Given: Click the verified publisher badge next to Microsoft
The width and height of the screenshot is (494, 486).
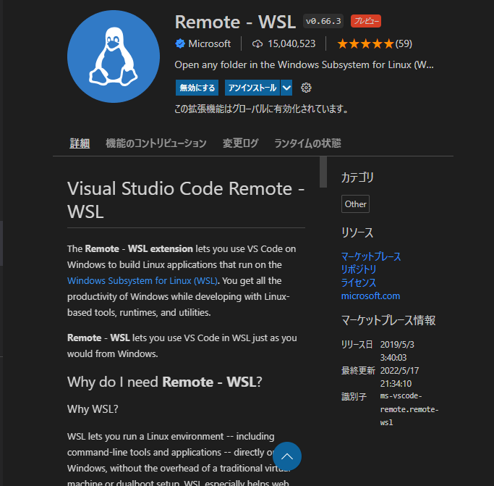Looking at the screenshot, I should click(x=180, y=43).
